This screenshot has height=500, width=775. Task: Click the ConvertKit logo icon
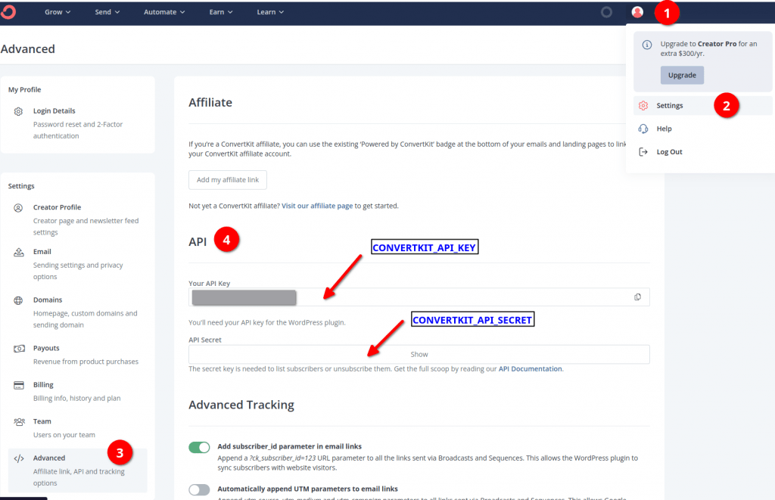tap(8, 12)
